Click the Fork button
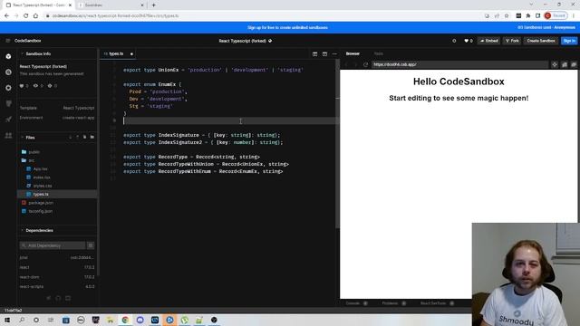 tap(512, 41)
